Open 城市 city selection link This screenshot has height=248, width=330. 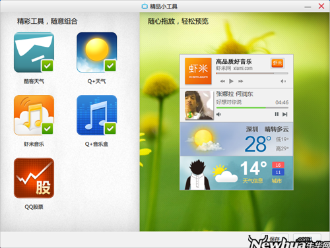pos(277,181)
